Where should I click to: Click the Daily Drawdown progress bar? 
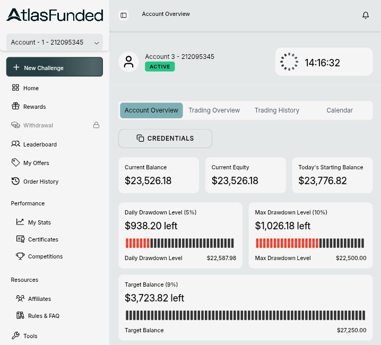(180, 243)
